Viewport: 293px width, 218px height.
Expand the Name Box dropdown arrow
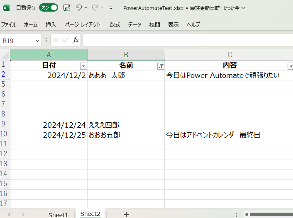point(38,41)
